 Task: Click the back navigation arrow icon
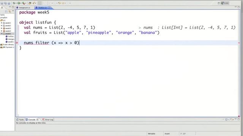click(x=60, y=3)
